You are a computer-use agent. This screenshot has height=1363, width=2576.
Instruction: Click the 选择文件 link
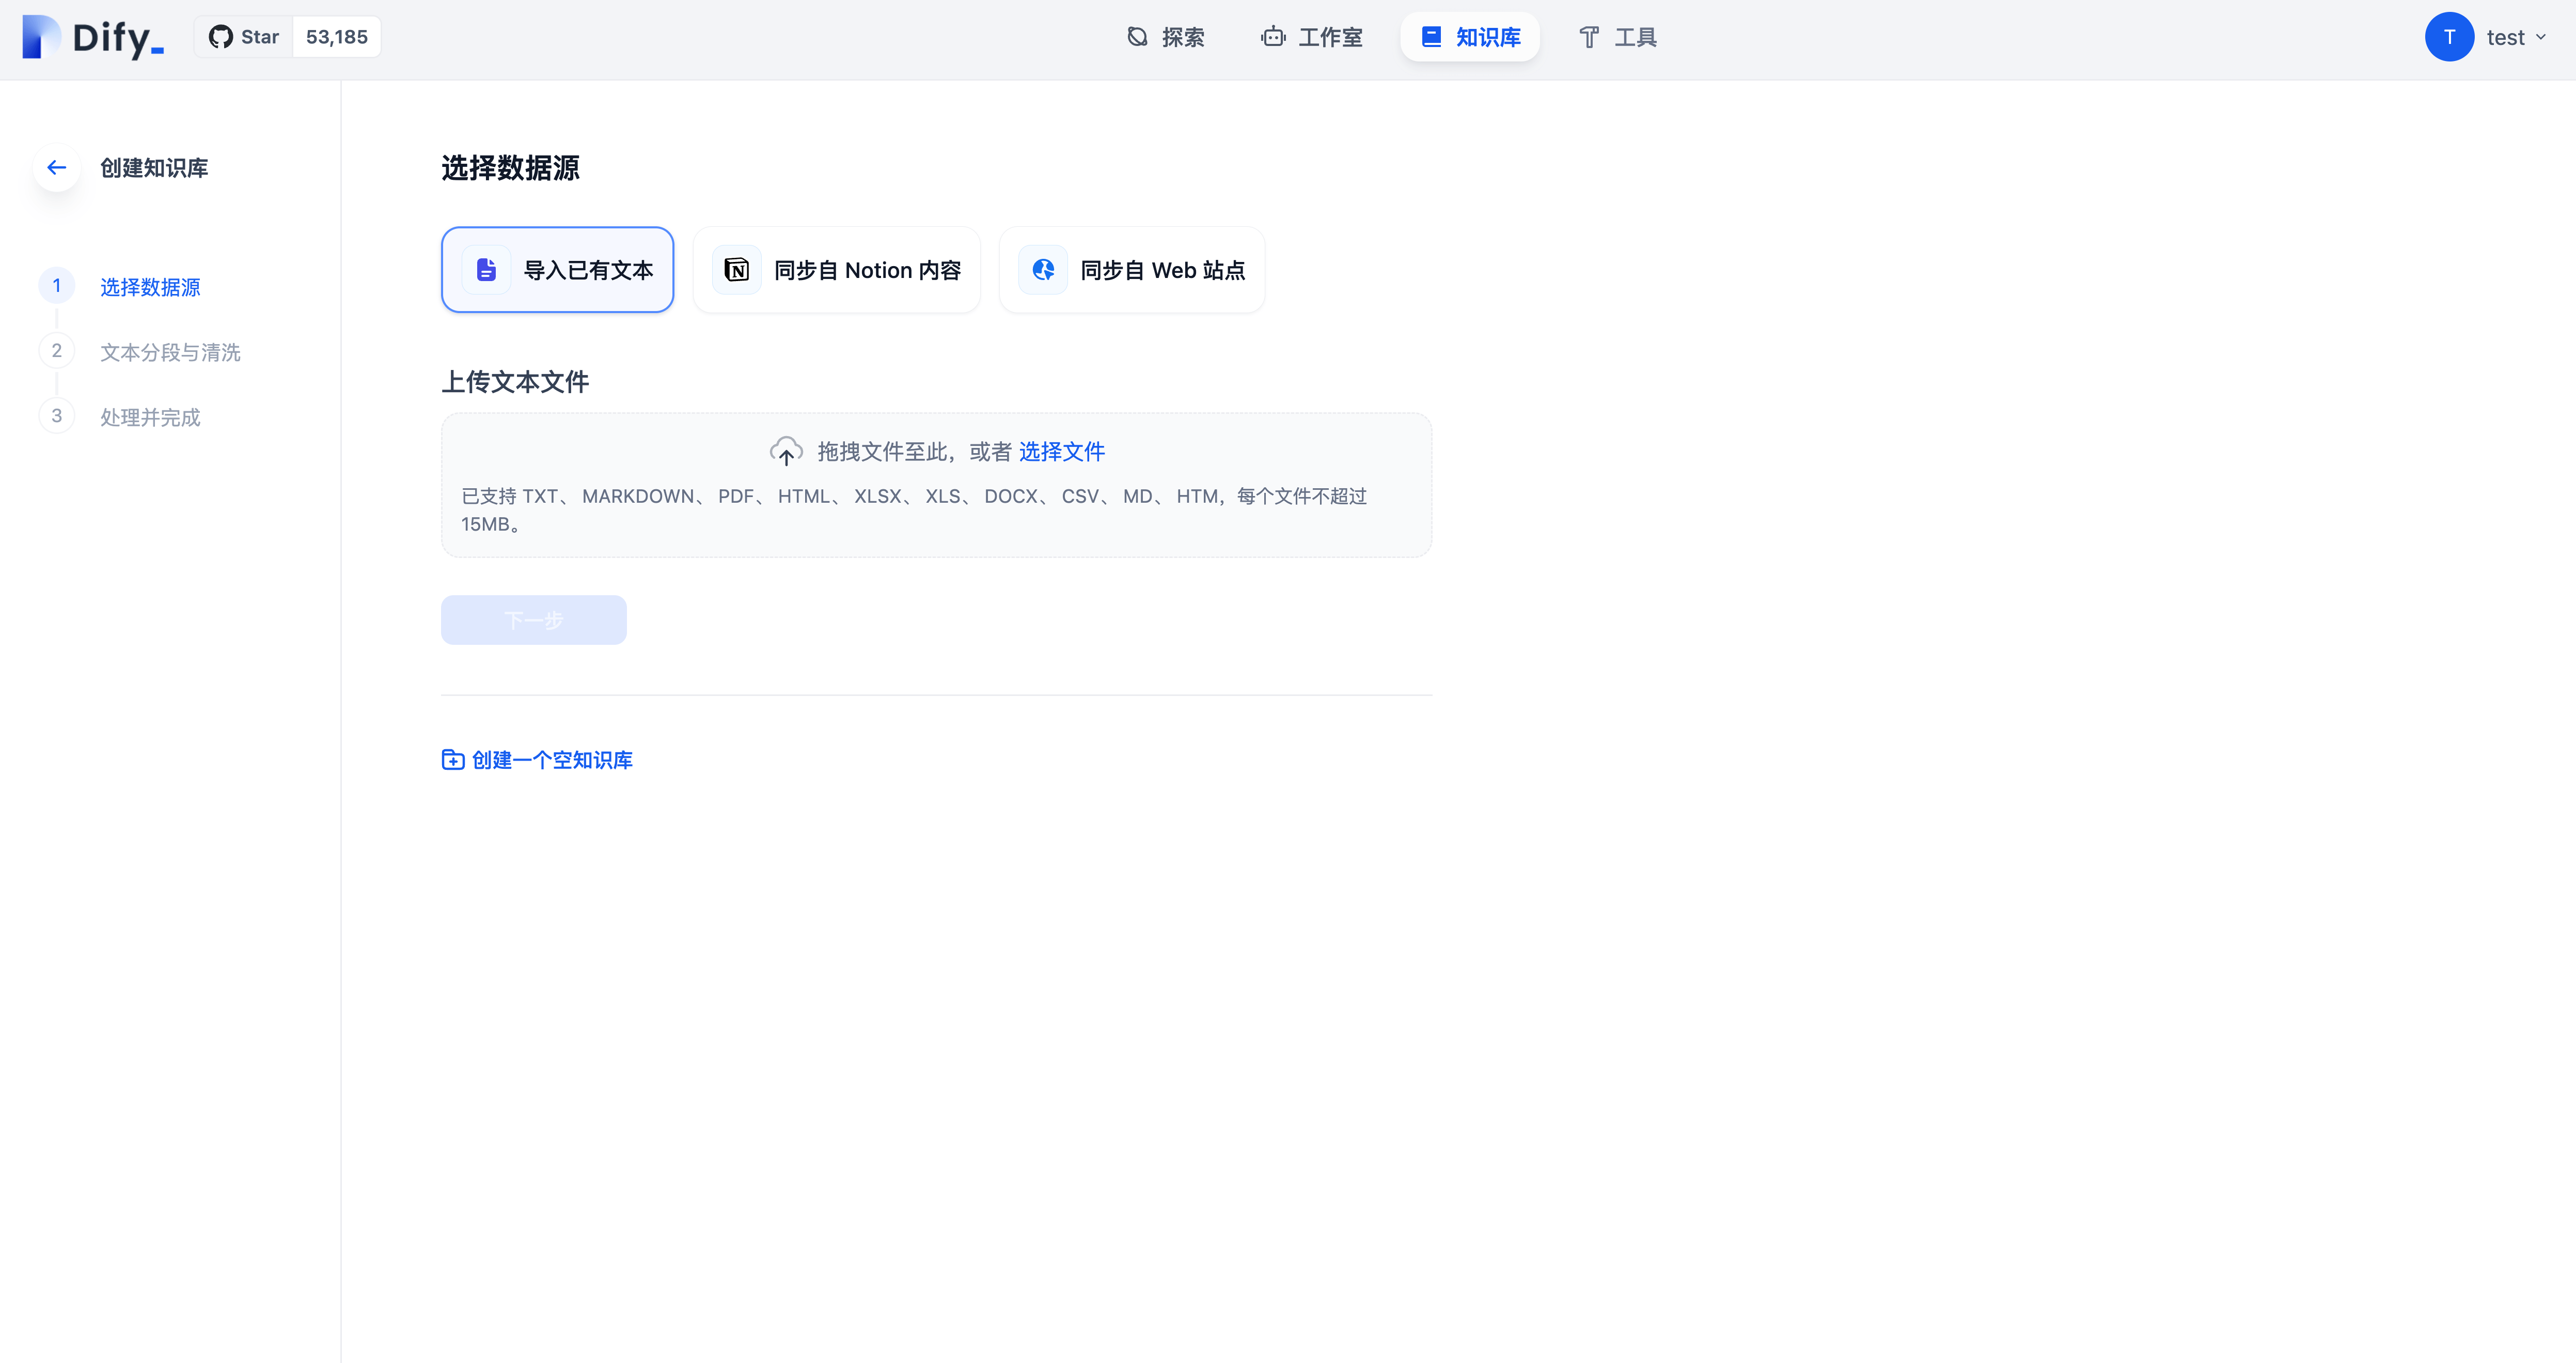tap(1062, 452)
